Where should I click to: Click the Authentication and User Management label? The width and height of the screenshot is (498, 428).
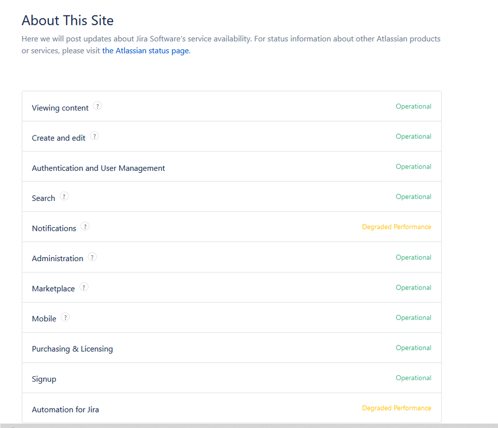pyautogui.click(x=99, y=168)
